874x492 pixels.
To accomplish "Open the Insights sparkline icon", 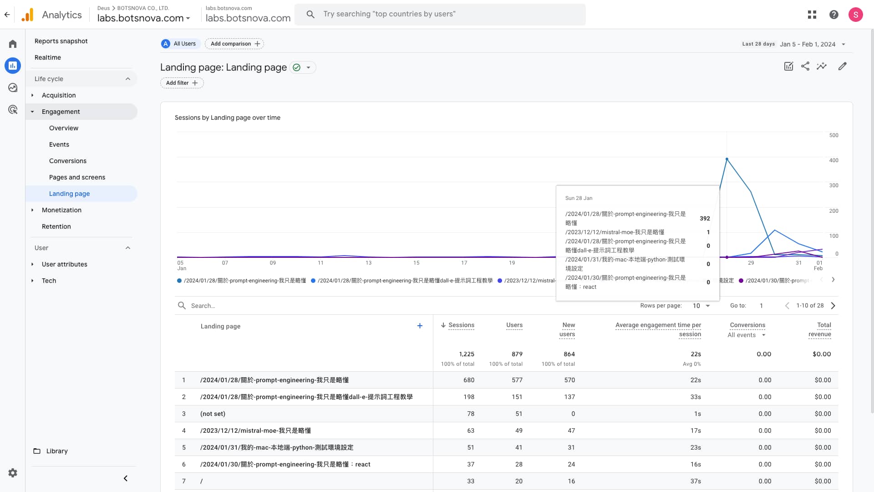I will click(x=821, y=67).
